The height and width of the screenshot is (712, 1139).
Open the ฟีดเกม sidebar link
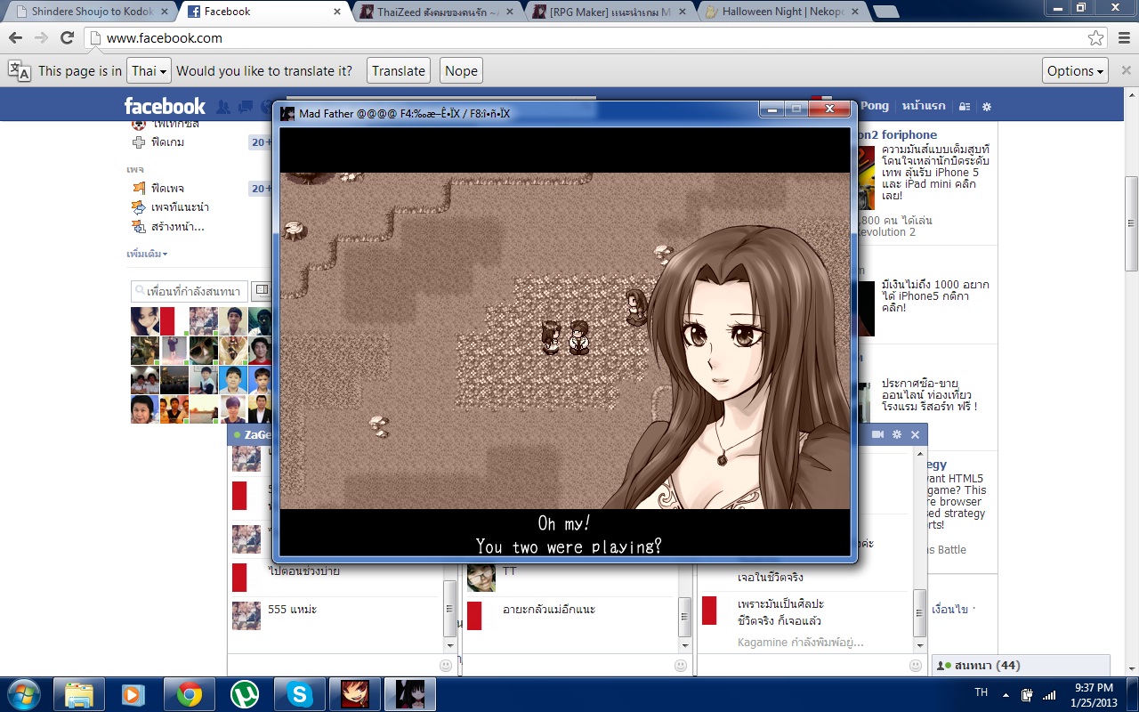pyautogui.click(x=168, y=142)
